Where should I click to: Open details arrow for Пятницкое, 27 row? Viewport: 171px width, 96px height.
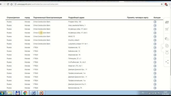[155, 59]
